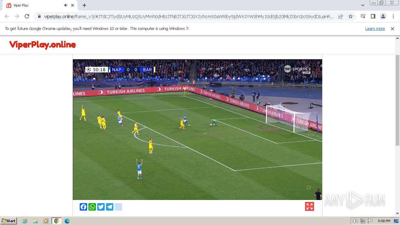Mute the Viper Play tab audio
The height and width of the screenshot is (225, 400).
[x=66, y=5]
